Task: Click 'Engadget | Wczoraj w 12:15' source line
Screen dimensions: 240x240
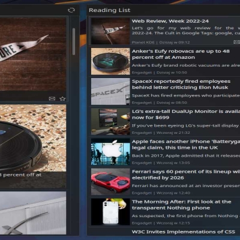Action: 161,223
